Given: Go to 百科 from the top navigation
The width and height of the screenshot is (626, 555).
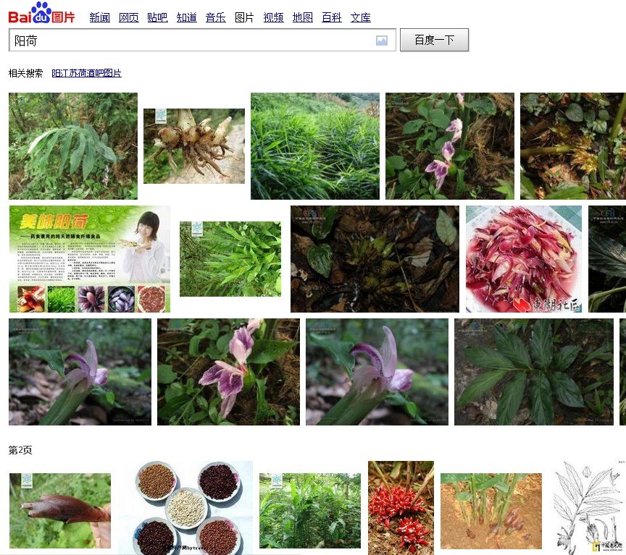Looking at the screenshot, I should click(331, 17).
